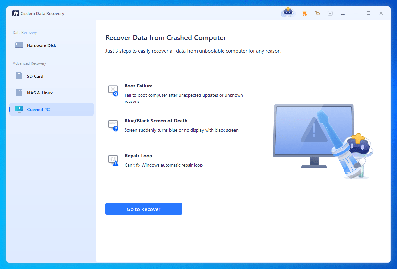Click the key activation icon
Viewport: 397px width, 269px height.
pos(317,13)
